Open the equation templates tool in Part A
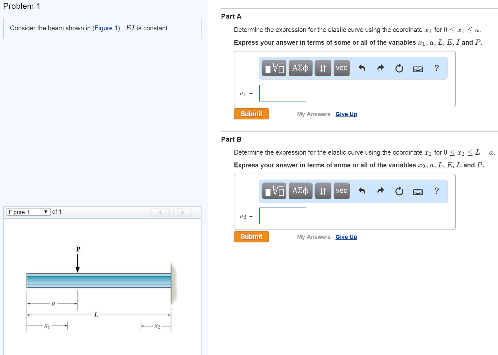498x355 pixels. [x=274, y=68]
